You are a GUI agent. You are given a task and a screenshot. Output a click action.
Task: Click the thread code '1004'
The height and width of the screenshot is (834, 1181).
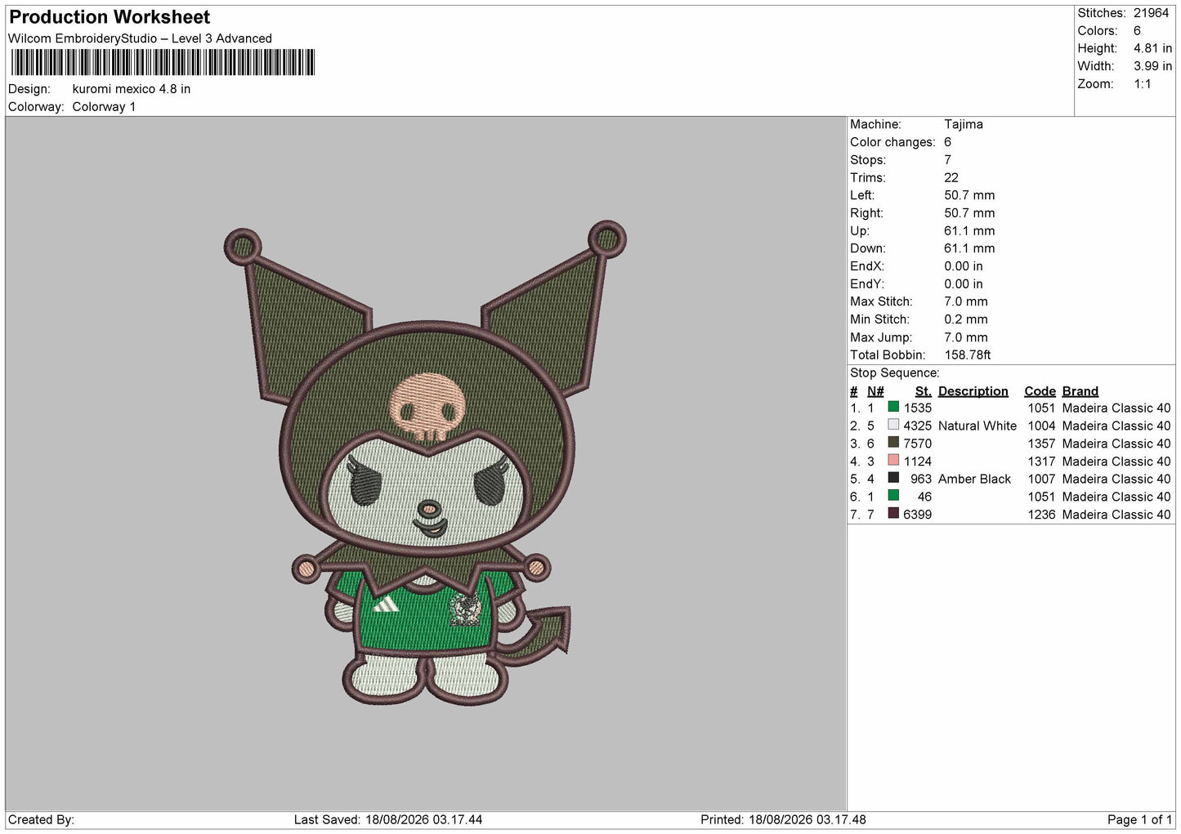1041,426
